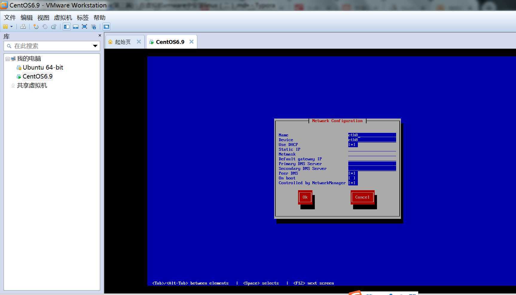Close the CentOS6.9 tab
516x295 pixels.
tap(191, 42)
